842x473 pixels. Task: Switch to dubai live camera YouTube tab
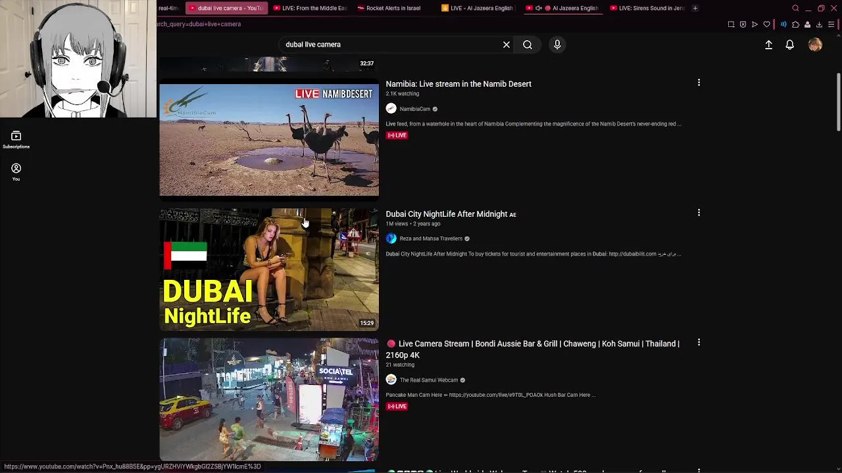click(x=225, y=8)
